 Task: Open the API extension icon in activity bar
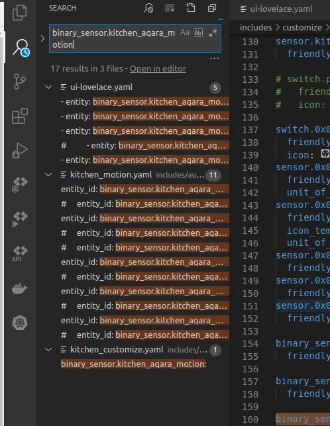[20, 254]
